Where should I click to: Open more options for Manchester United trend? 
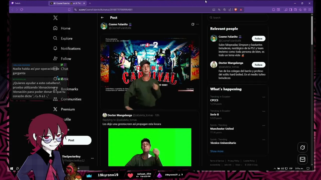click(x=264, y=125)
